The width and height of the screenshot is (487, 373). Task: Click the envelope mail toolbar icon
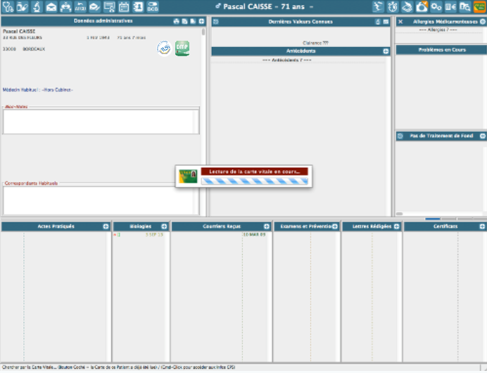click(x=51, y=7)
